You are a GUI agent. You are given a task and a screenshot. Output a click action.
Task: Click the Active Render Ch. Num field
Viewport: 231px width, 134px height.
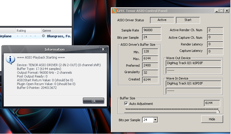click(x=215, y=30)
